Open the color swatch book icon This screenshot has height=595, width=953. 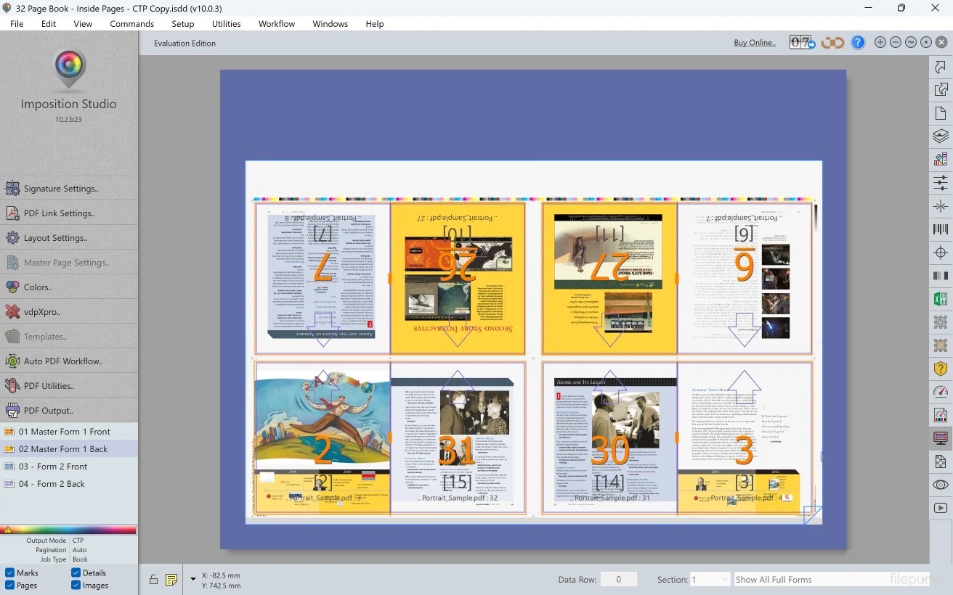tap(941, 159)
